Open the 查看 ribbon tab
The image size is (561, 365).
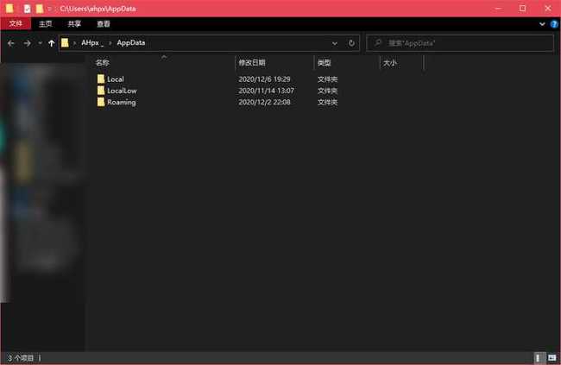click(x=104, y=24)
